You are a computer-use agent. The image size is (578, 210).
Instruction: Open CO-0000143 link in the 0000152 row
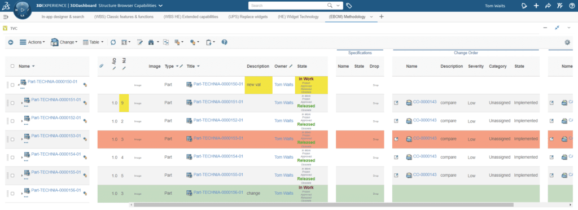[424, 120]
